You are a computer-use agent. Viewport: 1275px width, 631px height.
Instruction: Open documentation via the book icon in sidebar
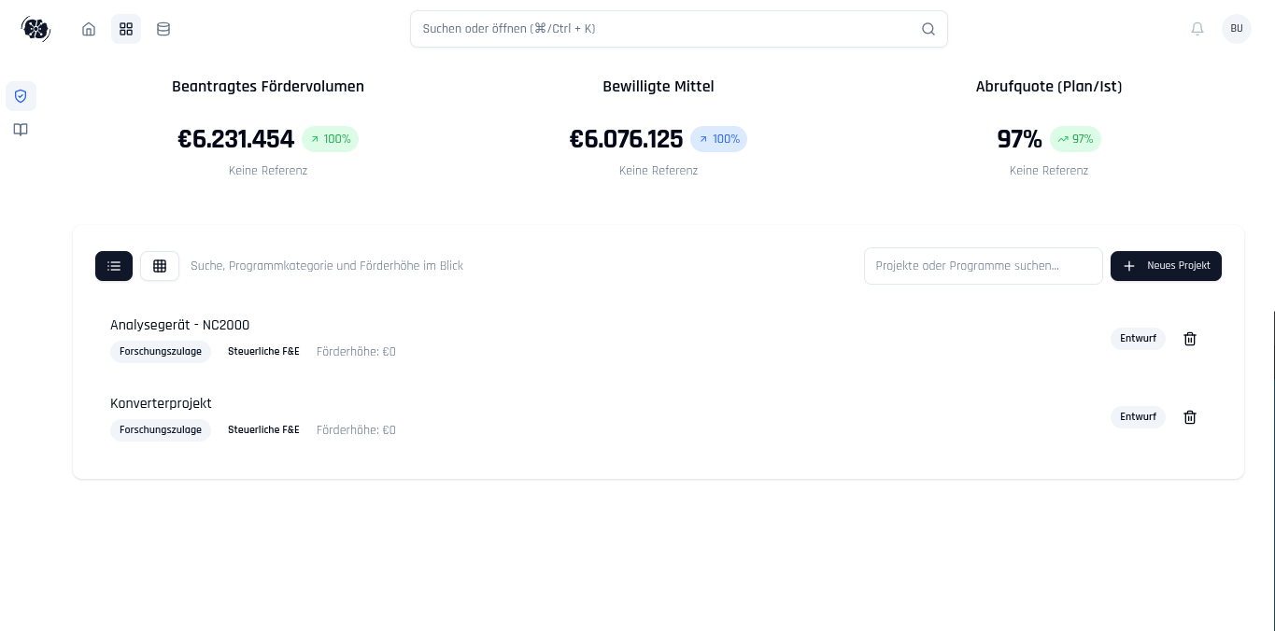(x=21, y=130)
